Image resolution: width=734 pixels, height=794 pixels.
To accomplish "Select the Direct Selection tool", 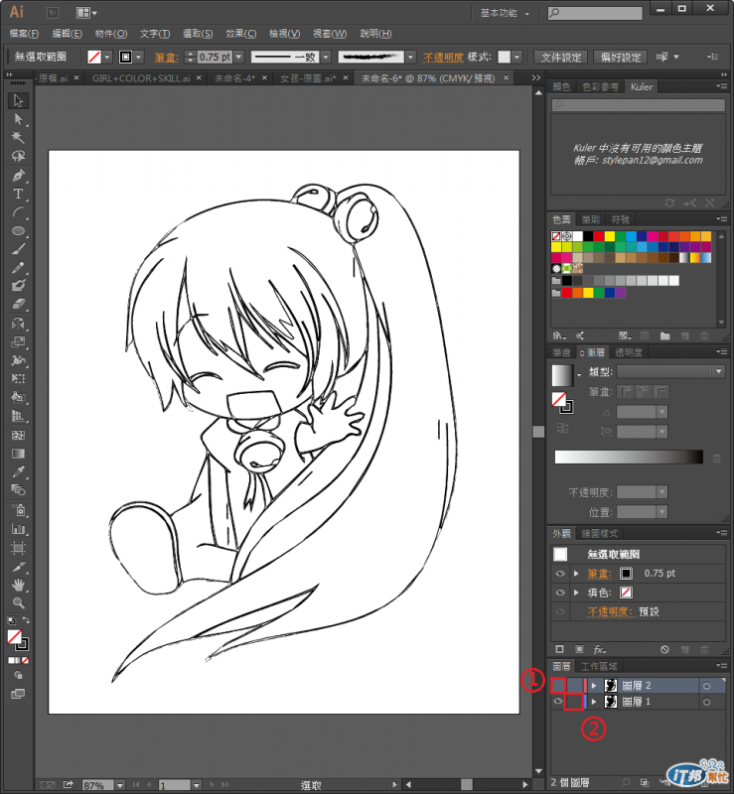I will click(x=18, y=119).
